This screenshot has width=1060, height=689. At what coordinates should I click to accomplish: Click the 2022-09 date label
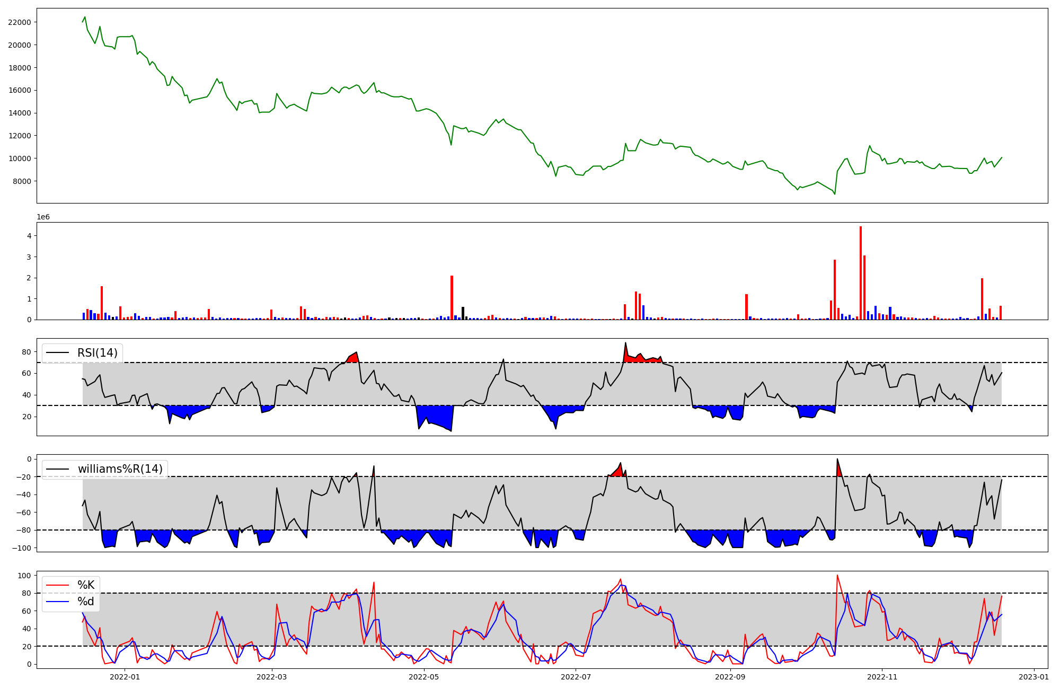[730, 677]
